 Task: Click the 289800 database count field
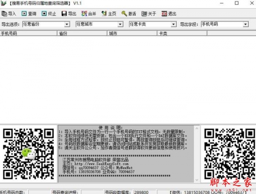coord(145,192)
